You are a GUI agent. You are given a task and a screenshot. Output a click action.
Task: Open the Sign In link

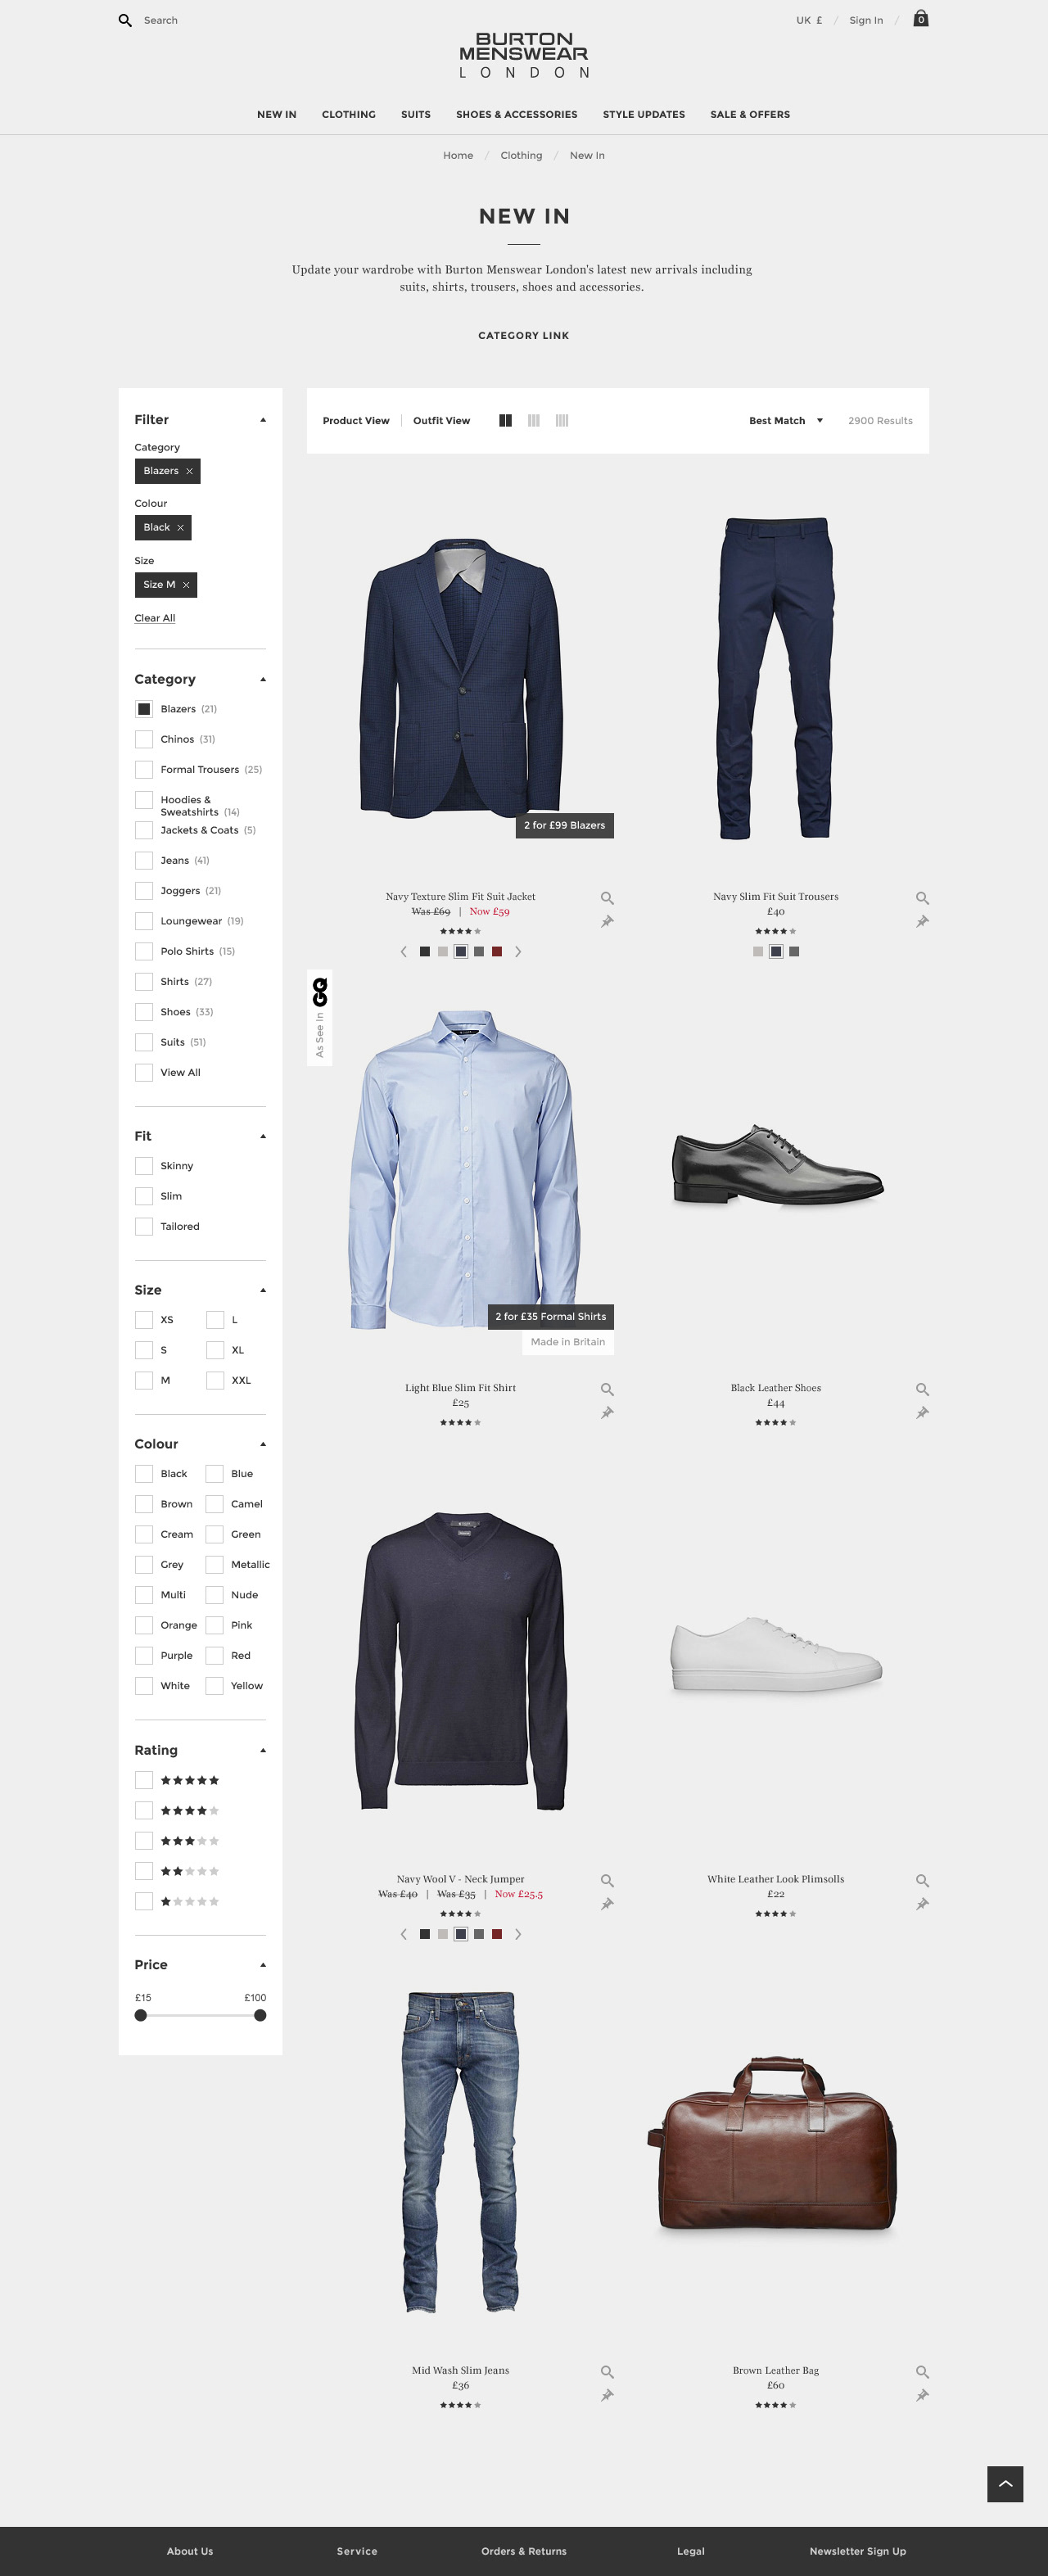pyautogui.click(x=866, y=20)
